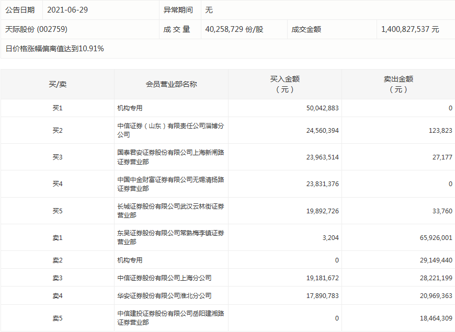Select buy amount 3,204
The width and height of the screenshot is (455, 332).
click(x=331, y=238)
